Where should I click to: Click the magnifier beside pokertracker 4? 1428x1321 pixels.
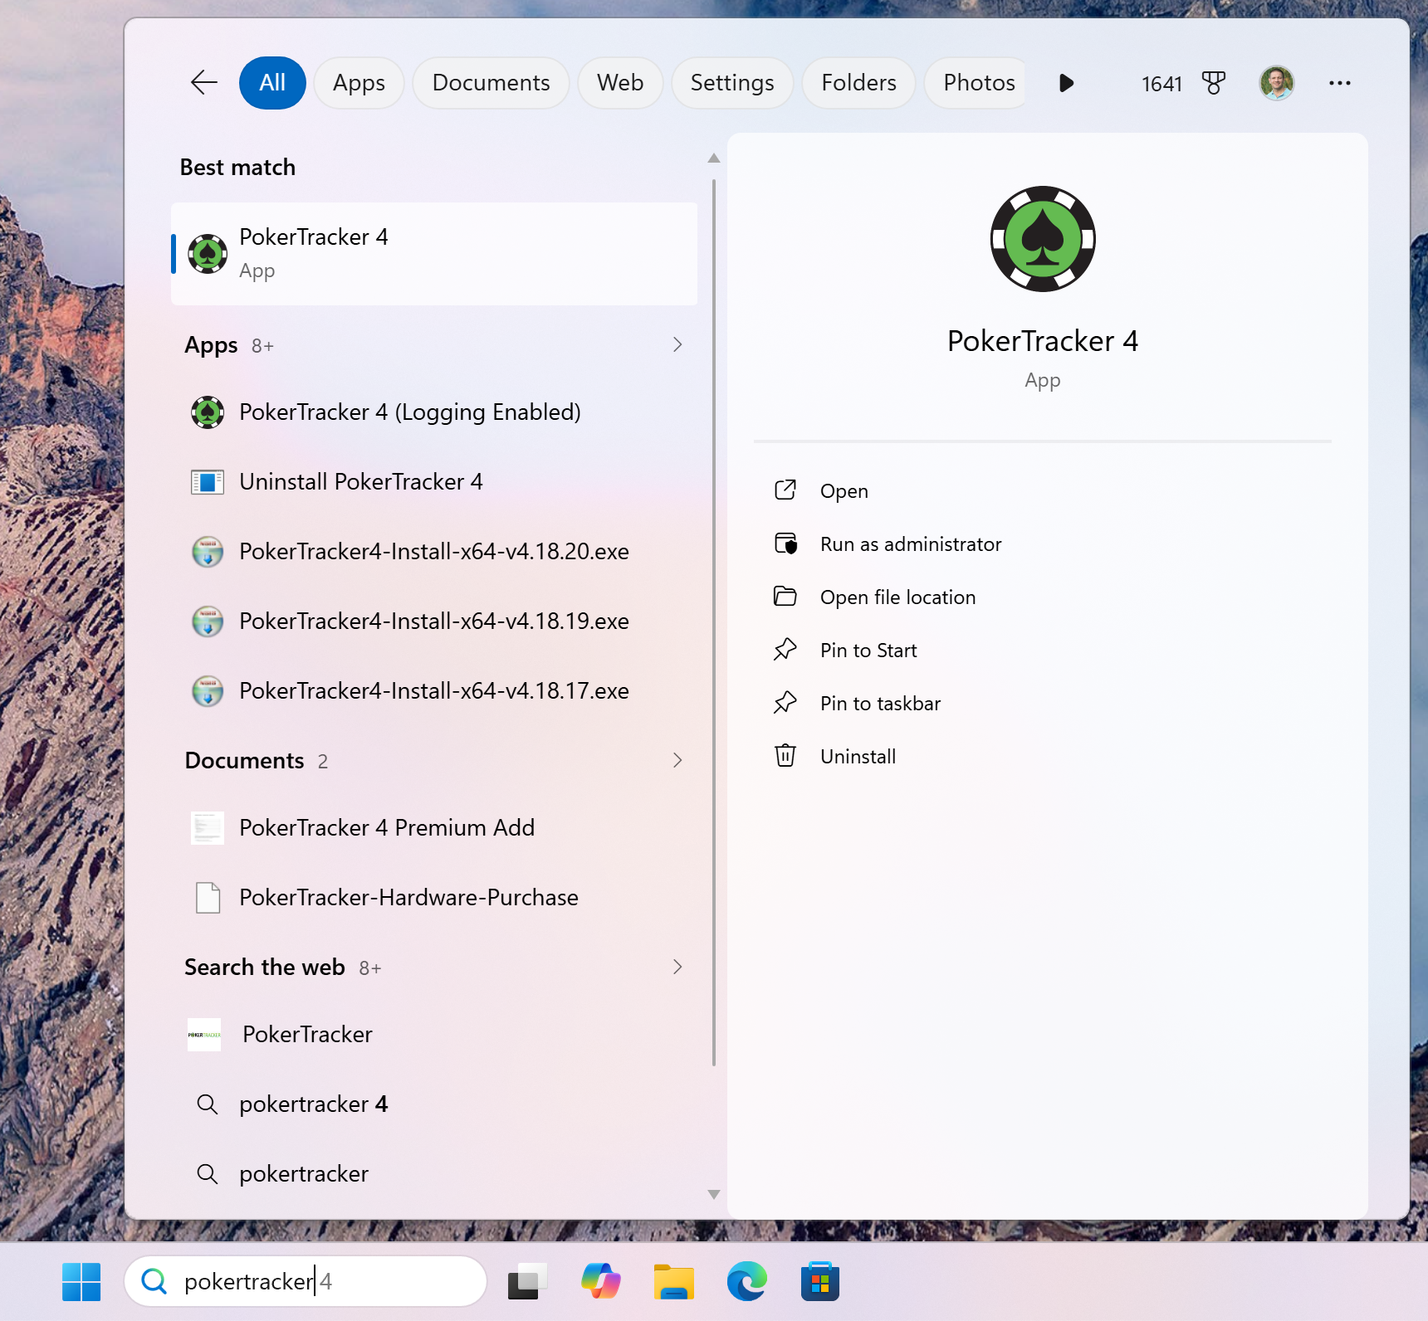click(x=208, y=1104)
